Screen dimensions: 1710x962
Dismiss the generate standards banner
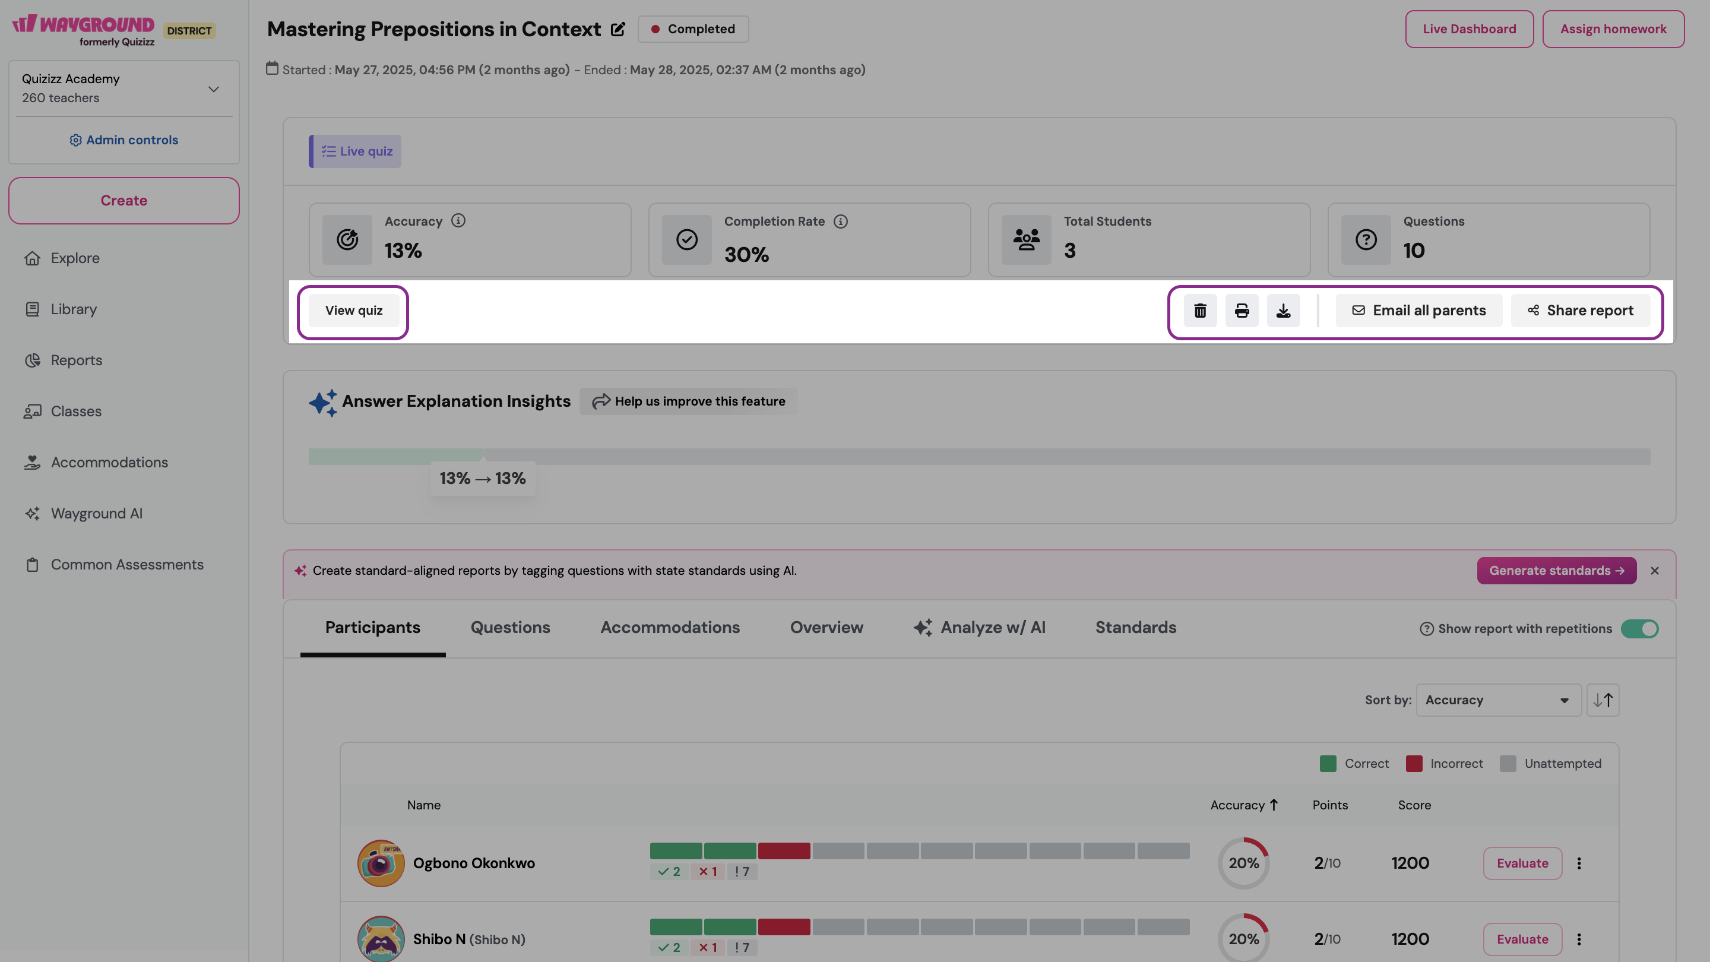[1654, 571]
